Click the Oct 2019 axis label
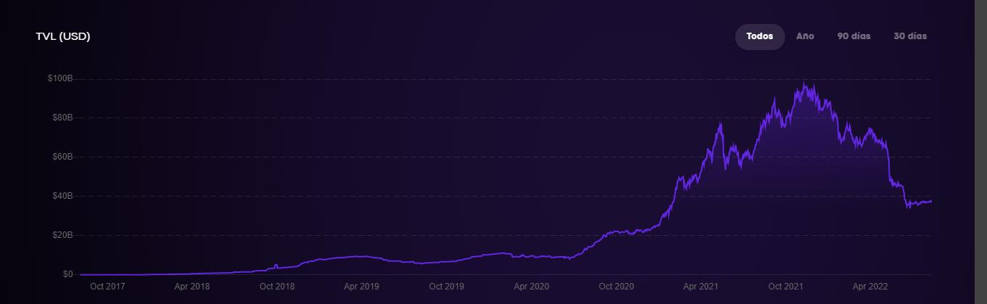 coord(446,287)
